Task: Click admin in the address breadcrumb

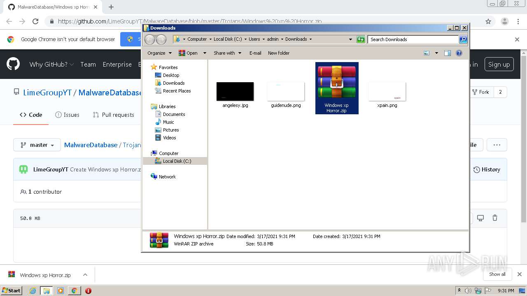Action: click(x=273, y=39)
